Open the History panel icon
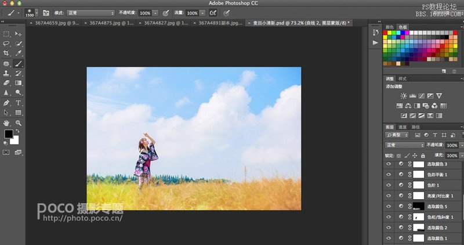The height and width of the screenshot is (245, 464). (x=375, y=32)
